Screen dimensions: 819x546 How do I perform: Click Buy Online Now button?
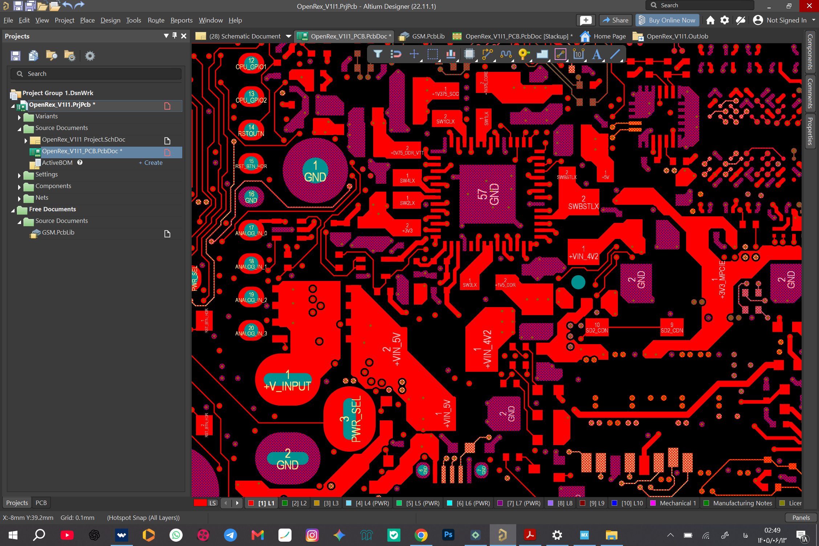point(667,20)
